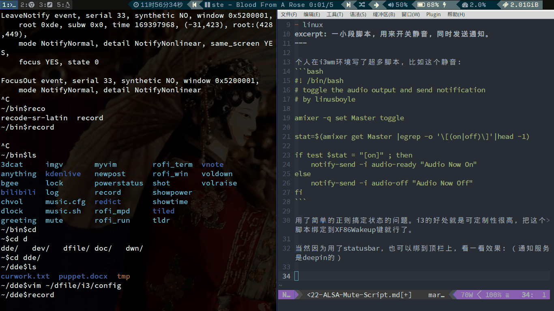Open the 帮助(H) help menu
Viewport: 554px width, 311px height.
(x=456, y=15)
